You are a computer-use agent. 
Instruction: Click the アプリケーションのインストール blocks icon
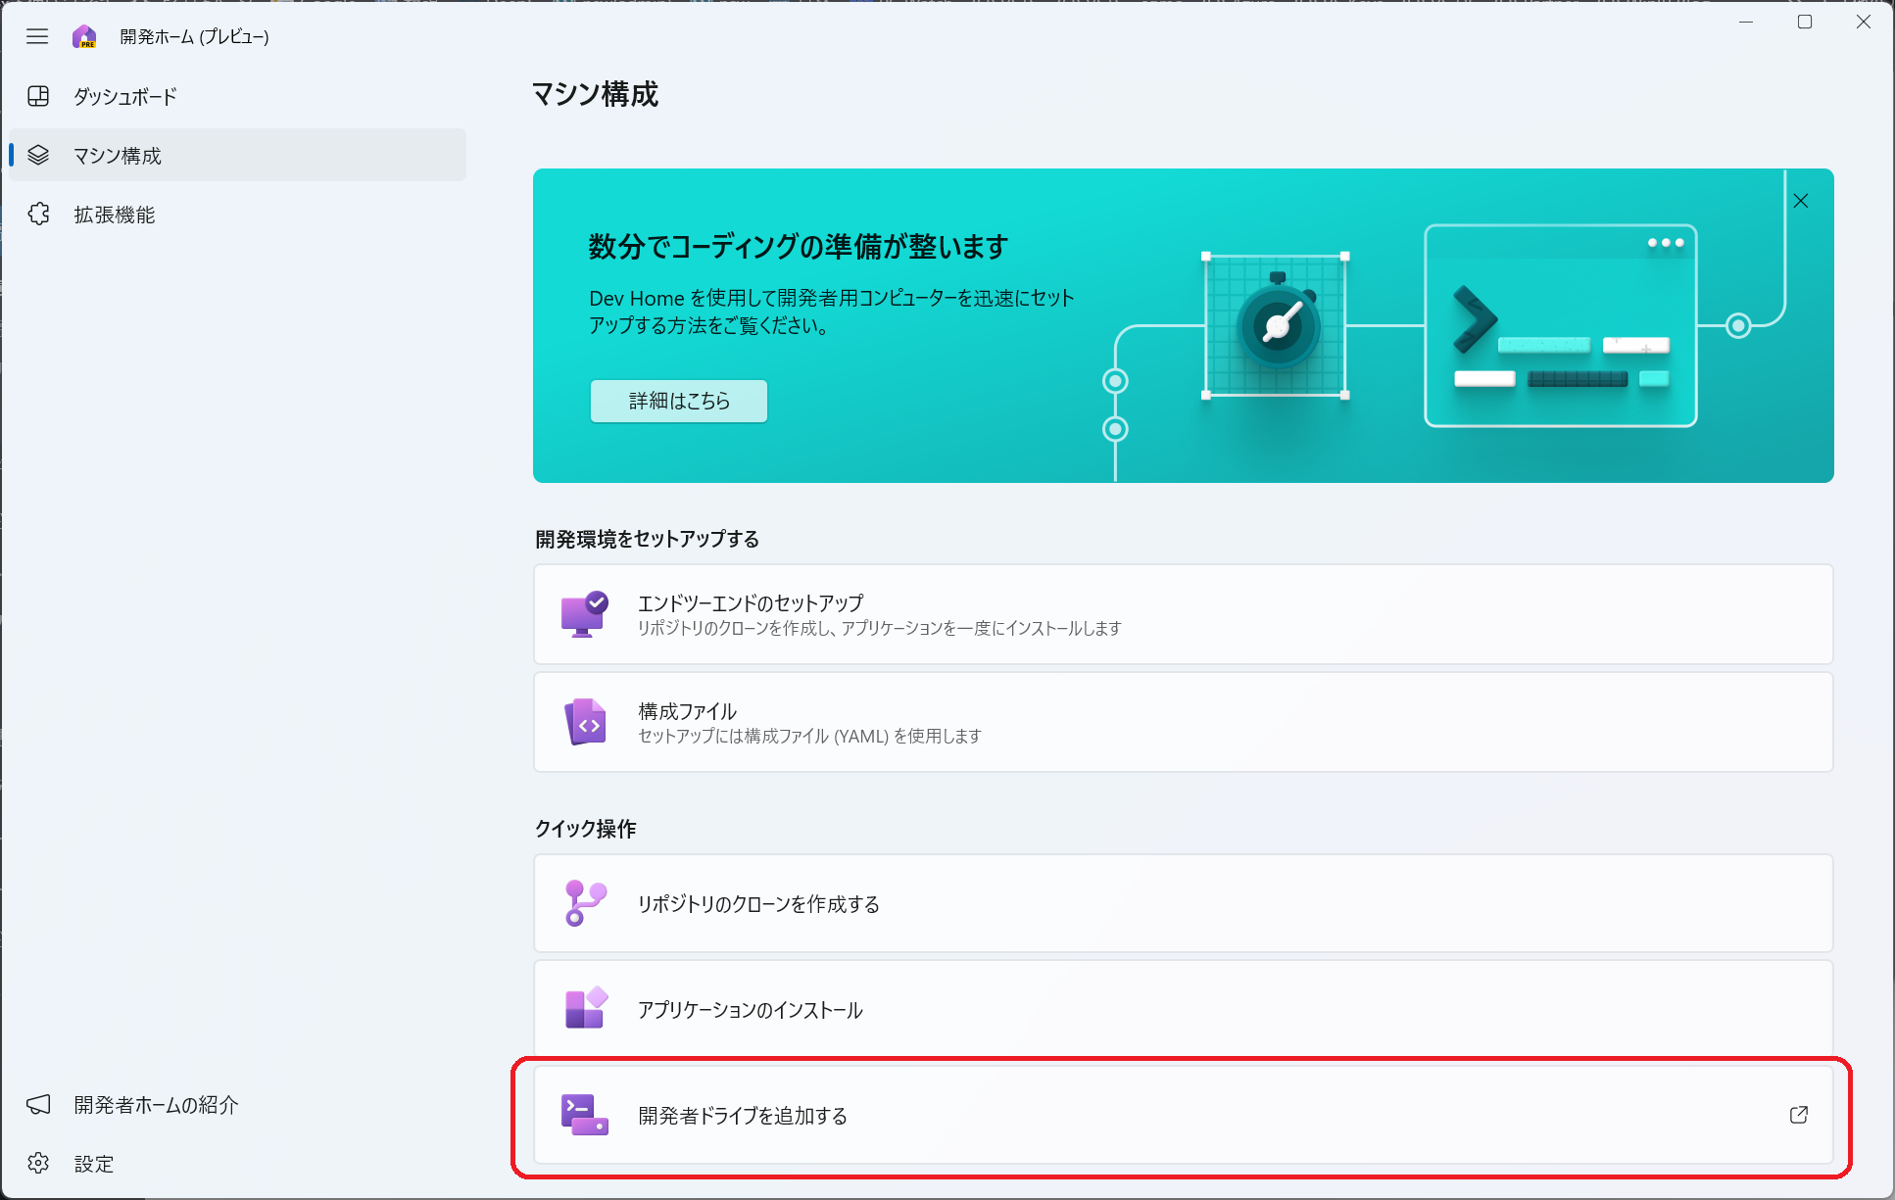click(x=585, y=1008)
